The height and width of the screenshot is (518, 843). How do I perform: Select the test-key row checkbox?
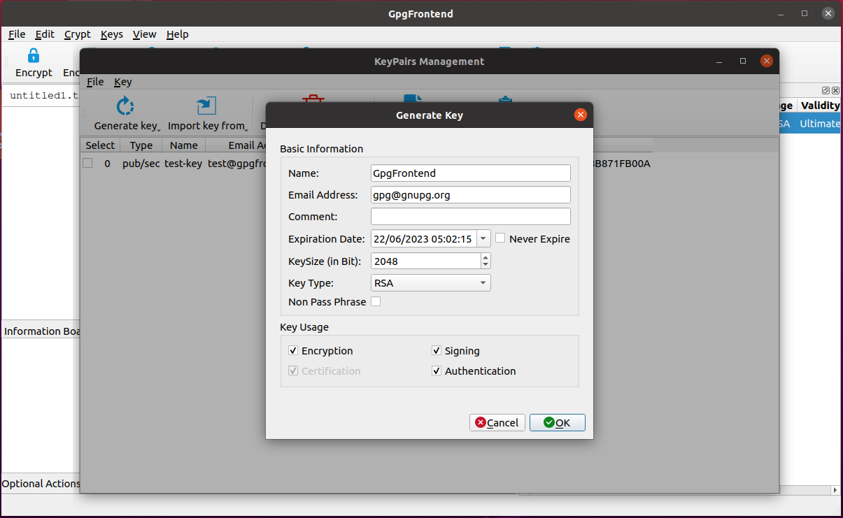(x=87, y=164)
